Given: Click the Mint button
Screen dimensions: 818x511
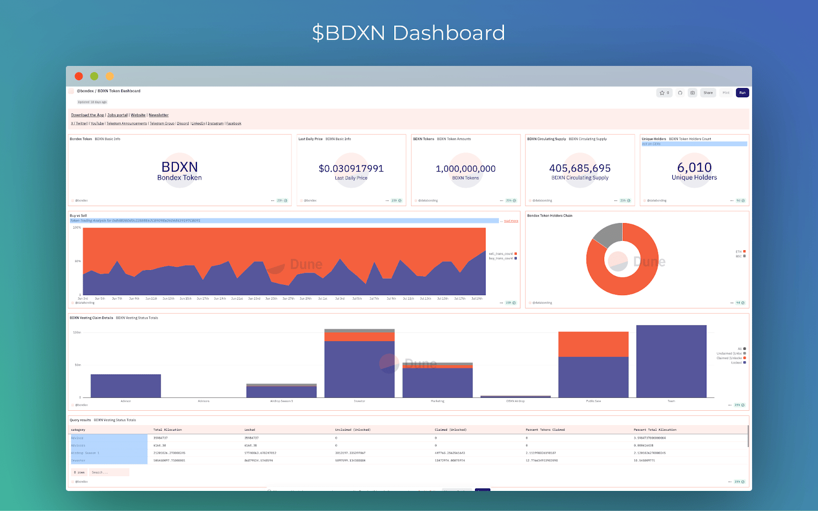Looking at the screenshot, I should 726,93.
